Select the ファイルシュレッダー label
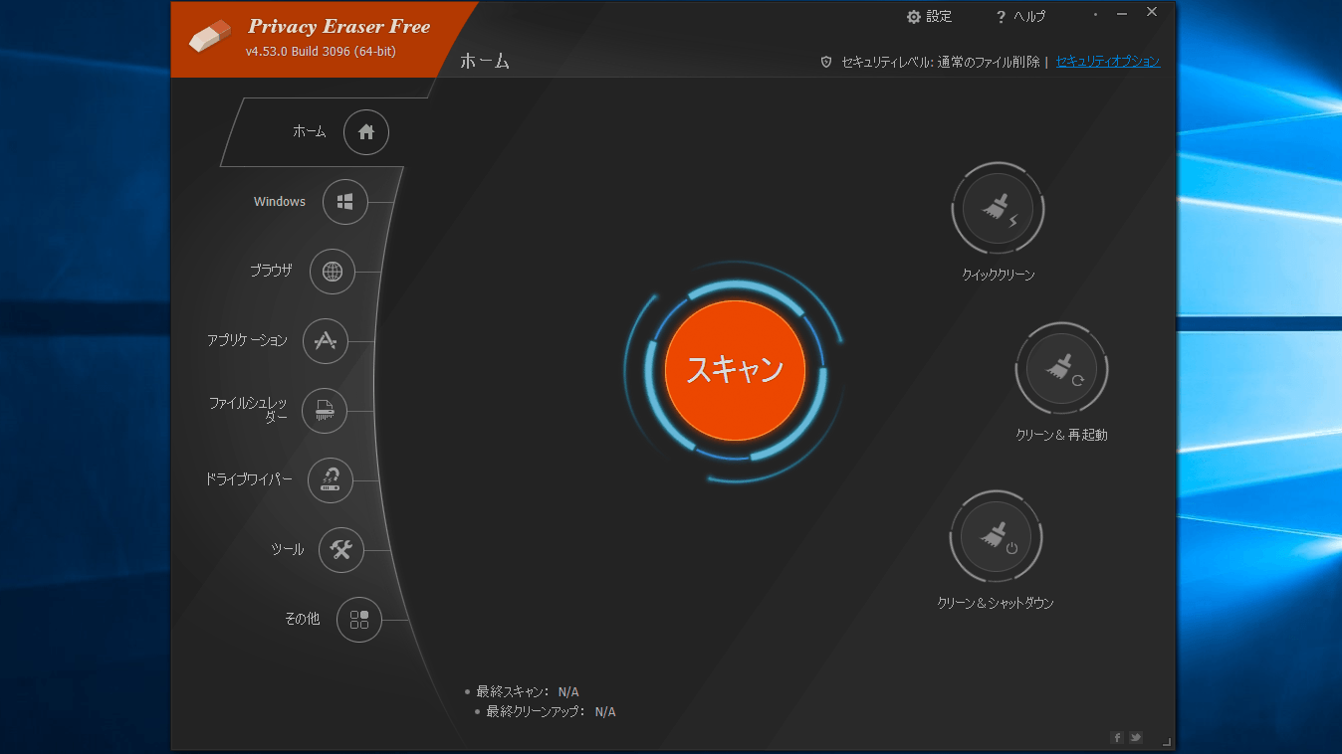 point(248,410)
